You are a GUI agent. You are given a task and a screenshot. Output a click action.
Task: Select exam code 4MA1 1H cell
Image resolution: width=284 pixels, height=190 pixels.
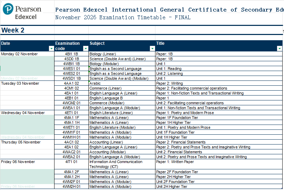(x=71, y=122)
